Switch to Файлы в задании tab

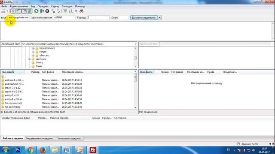point(13,139)
